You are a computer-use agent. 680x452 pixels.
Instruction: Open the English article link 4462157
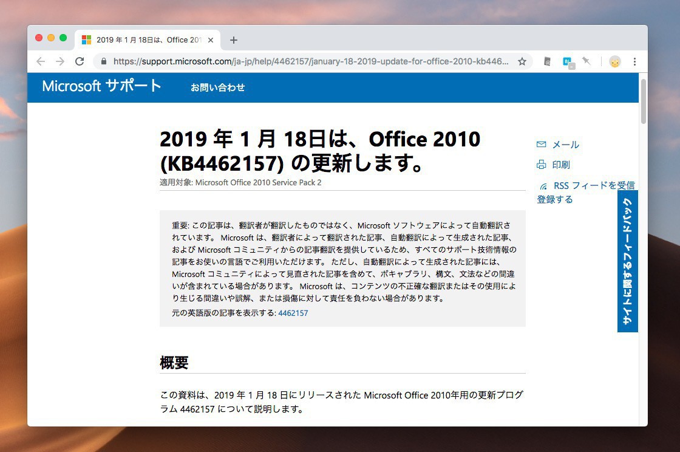293,313
